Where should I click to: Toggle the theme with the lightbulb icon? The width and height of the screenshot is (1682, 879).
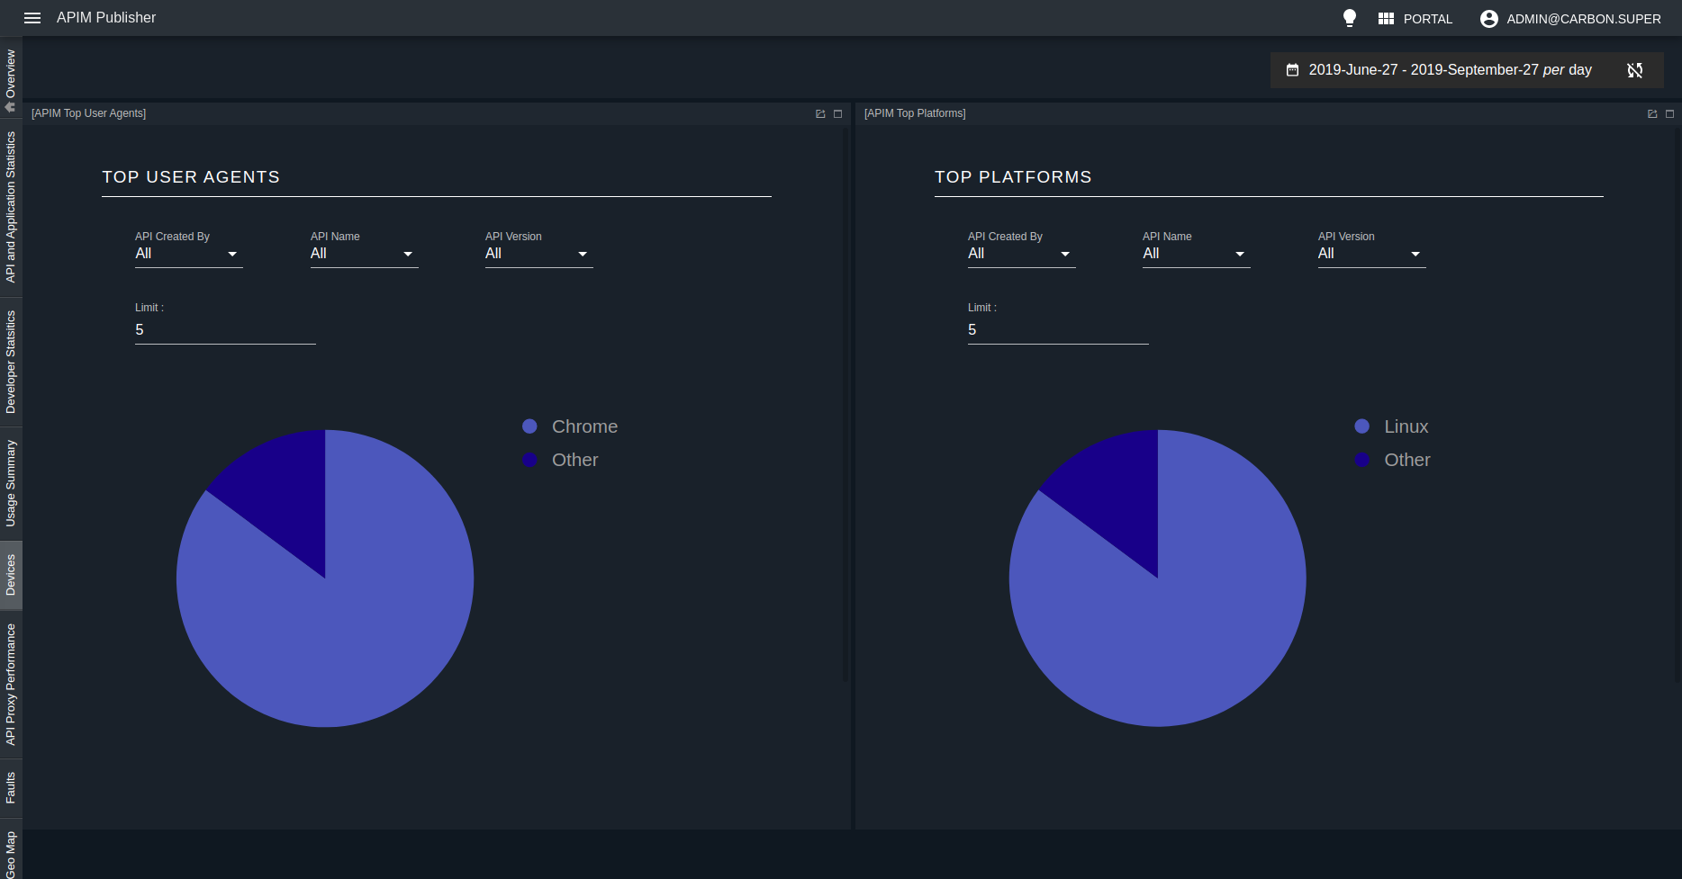click(x=1350, y=17)
